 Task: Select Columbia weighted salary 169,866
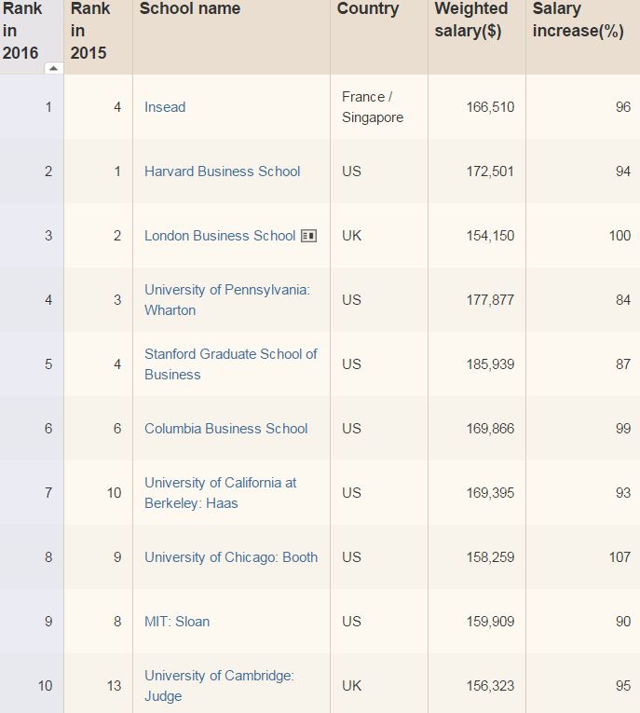490,429
